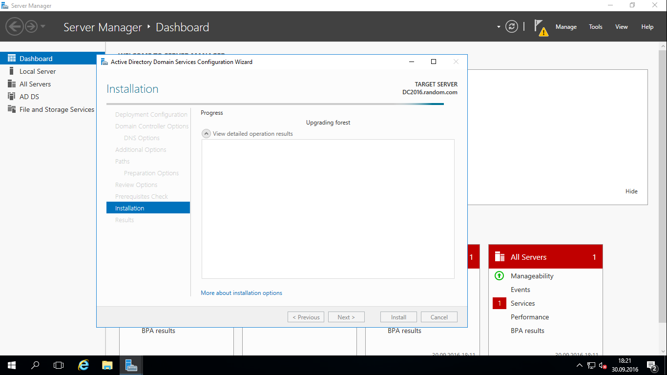Click the AD DS icon in sidebar

click(12, 97)
